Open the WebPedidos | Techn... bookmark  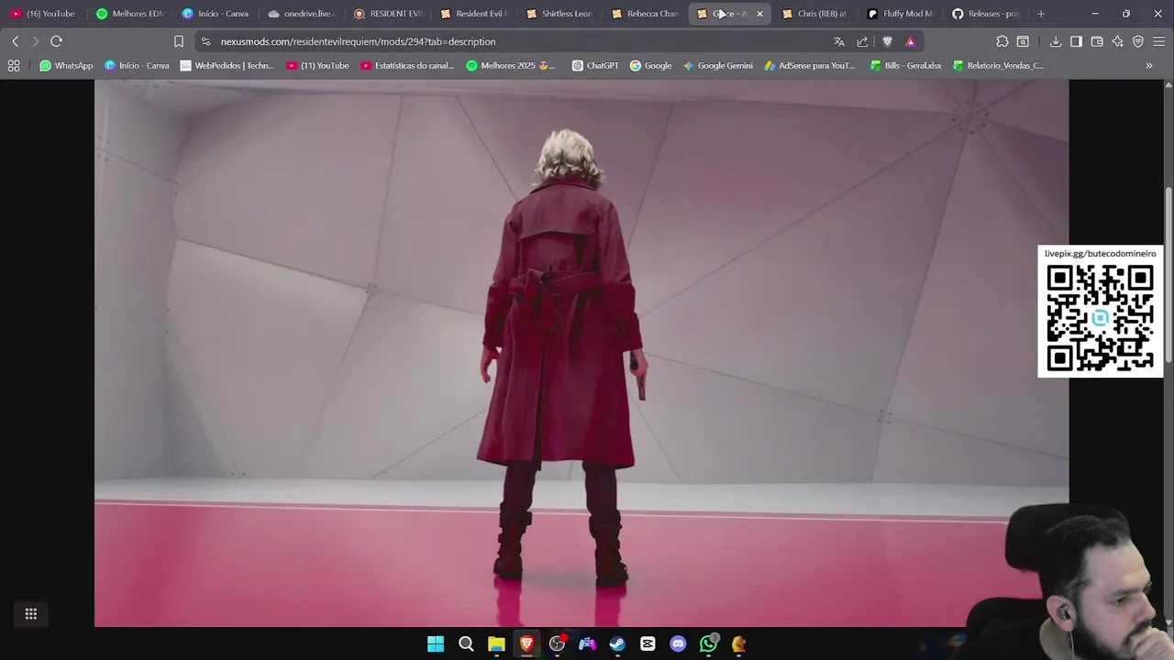click(227, 65)
